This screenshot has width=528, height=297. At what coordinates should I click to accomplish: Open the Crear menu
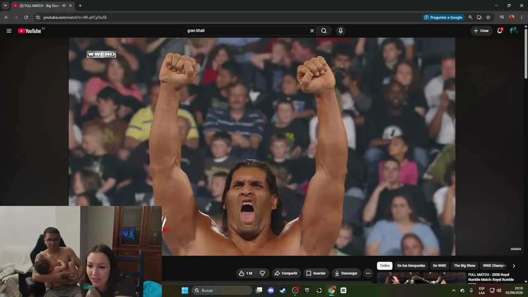click(x=481, y=31)
